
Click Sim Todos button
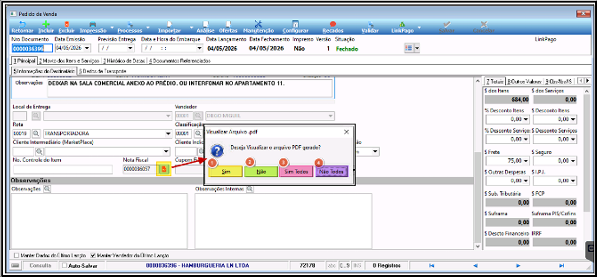[296, 171]
